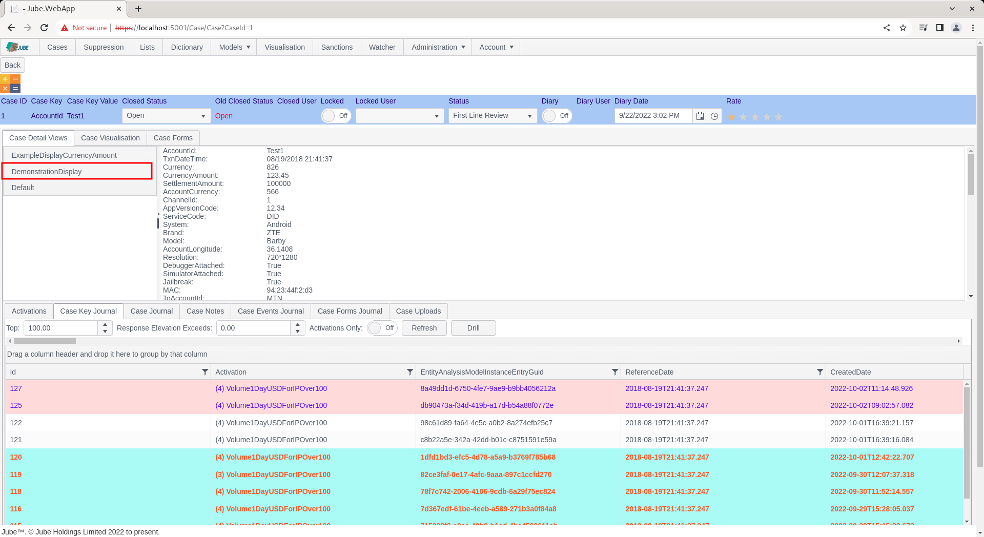Click the browser address bar URL
The width and height of the screenshot is (984, 537).
point(184,28)
